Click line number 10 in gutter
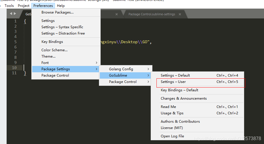The image size is (264, 144). pos(14,68)
